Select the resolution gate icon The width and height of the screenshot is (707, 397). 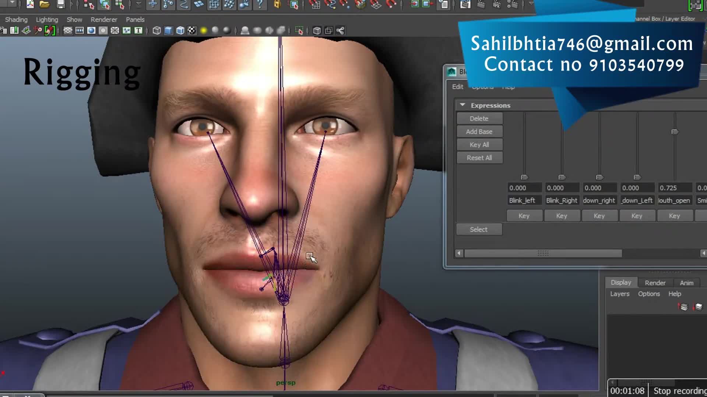click(x=91, y=31)
